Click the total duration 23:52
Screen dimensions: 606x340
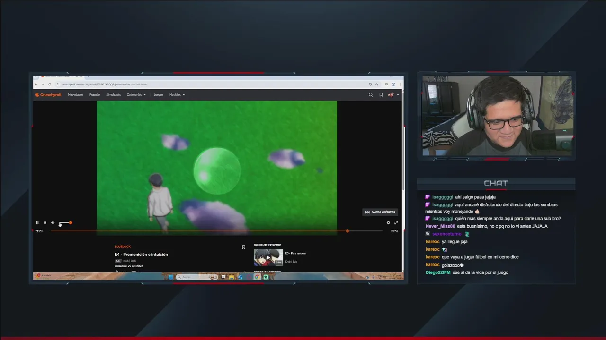(394, 231)
